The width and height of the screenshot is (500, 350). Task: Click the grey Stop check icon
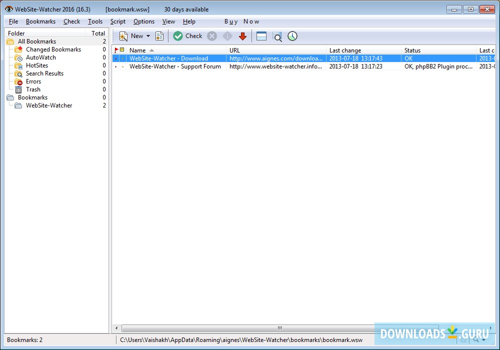[211, 36]
